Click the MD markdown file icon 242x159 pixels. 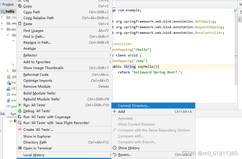click(8, 89)
